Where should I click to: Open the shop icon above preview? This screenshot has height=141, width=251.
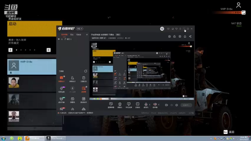click(x=180, y=36)
